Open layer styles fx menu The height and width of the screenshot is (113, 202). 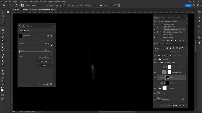pos(166,105)
